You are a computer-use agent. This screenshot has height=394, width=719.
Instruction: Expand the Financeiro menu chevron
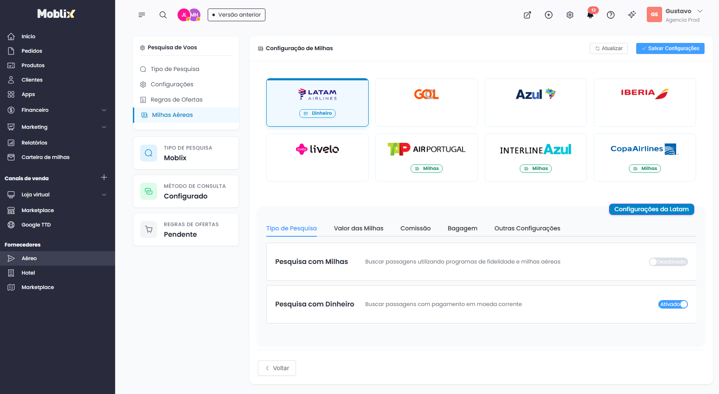click(x=104, y=110)
